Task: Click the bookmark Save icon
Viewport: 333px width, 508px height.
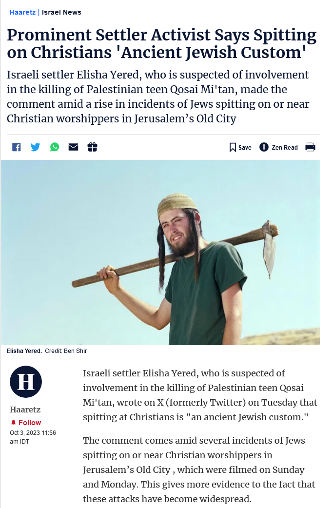Action: tap(233, 147)
